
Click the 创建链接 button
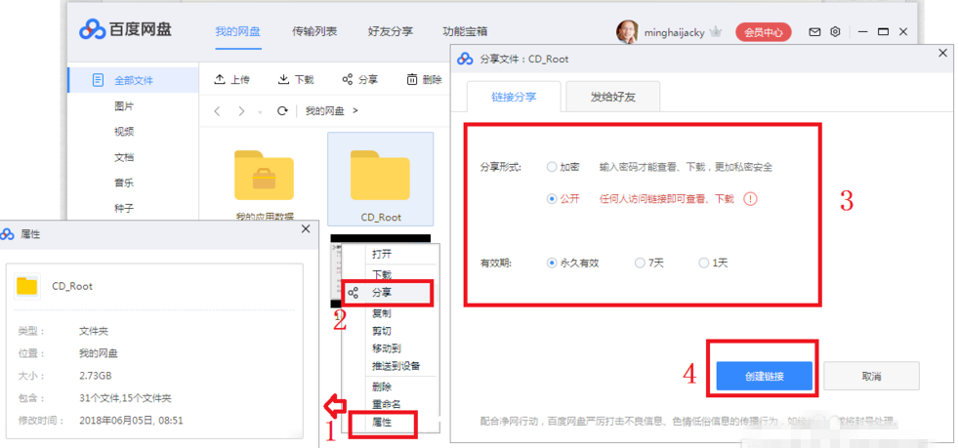point(765,376)
